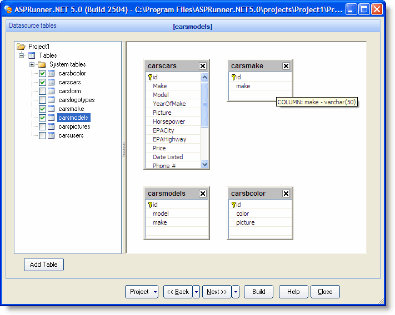Uncheck the carsmake table checkbox
Viewport: 395px width, 315px height.
click(42, 109)
